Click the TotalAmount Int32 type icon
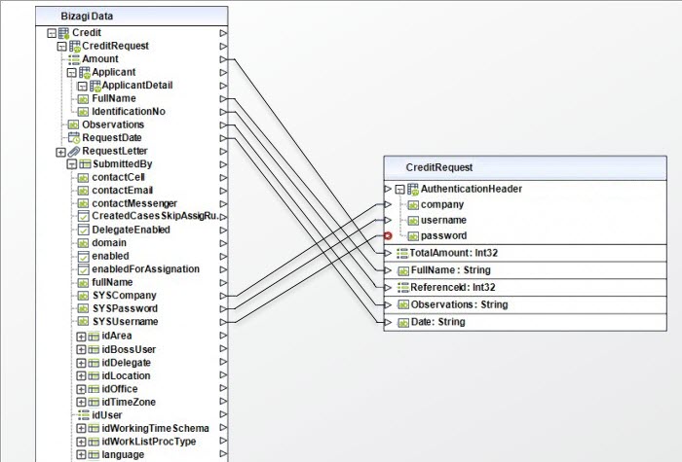Image resolution: width=682 pixels, height=462 pixels. [x=402, y=254]
